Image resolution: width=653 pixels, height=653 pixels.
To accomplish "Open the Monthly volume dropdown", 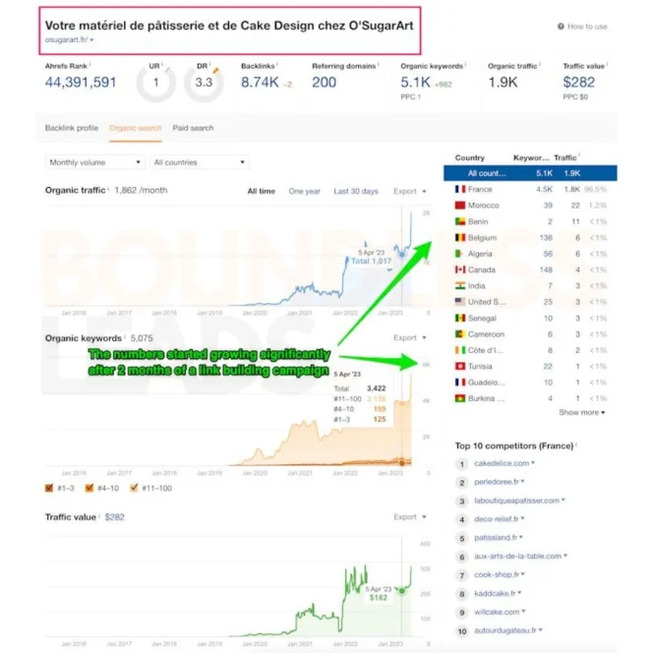I will point(94,162).
